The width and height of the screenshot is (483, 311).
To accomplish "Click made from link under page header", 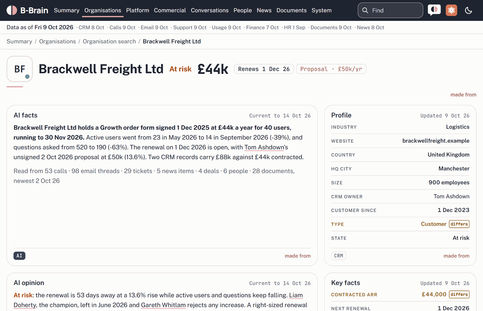I will point(463,95).
